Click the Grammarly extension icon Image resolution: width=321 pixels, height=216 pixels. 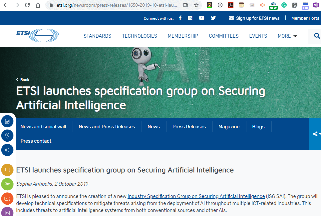pyautogui.click(x=284, y=5)
